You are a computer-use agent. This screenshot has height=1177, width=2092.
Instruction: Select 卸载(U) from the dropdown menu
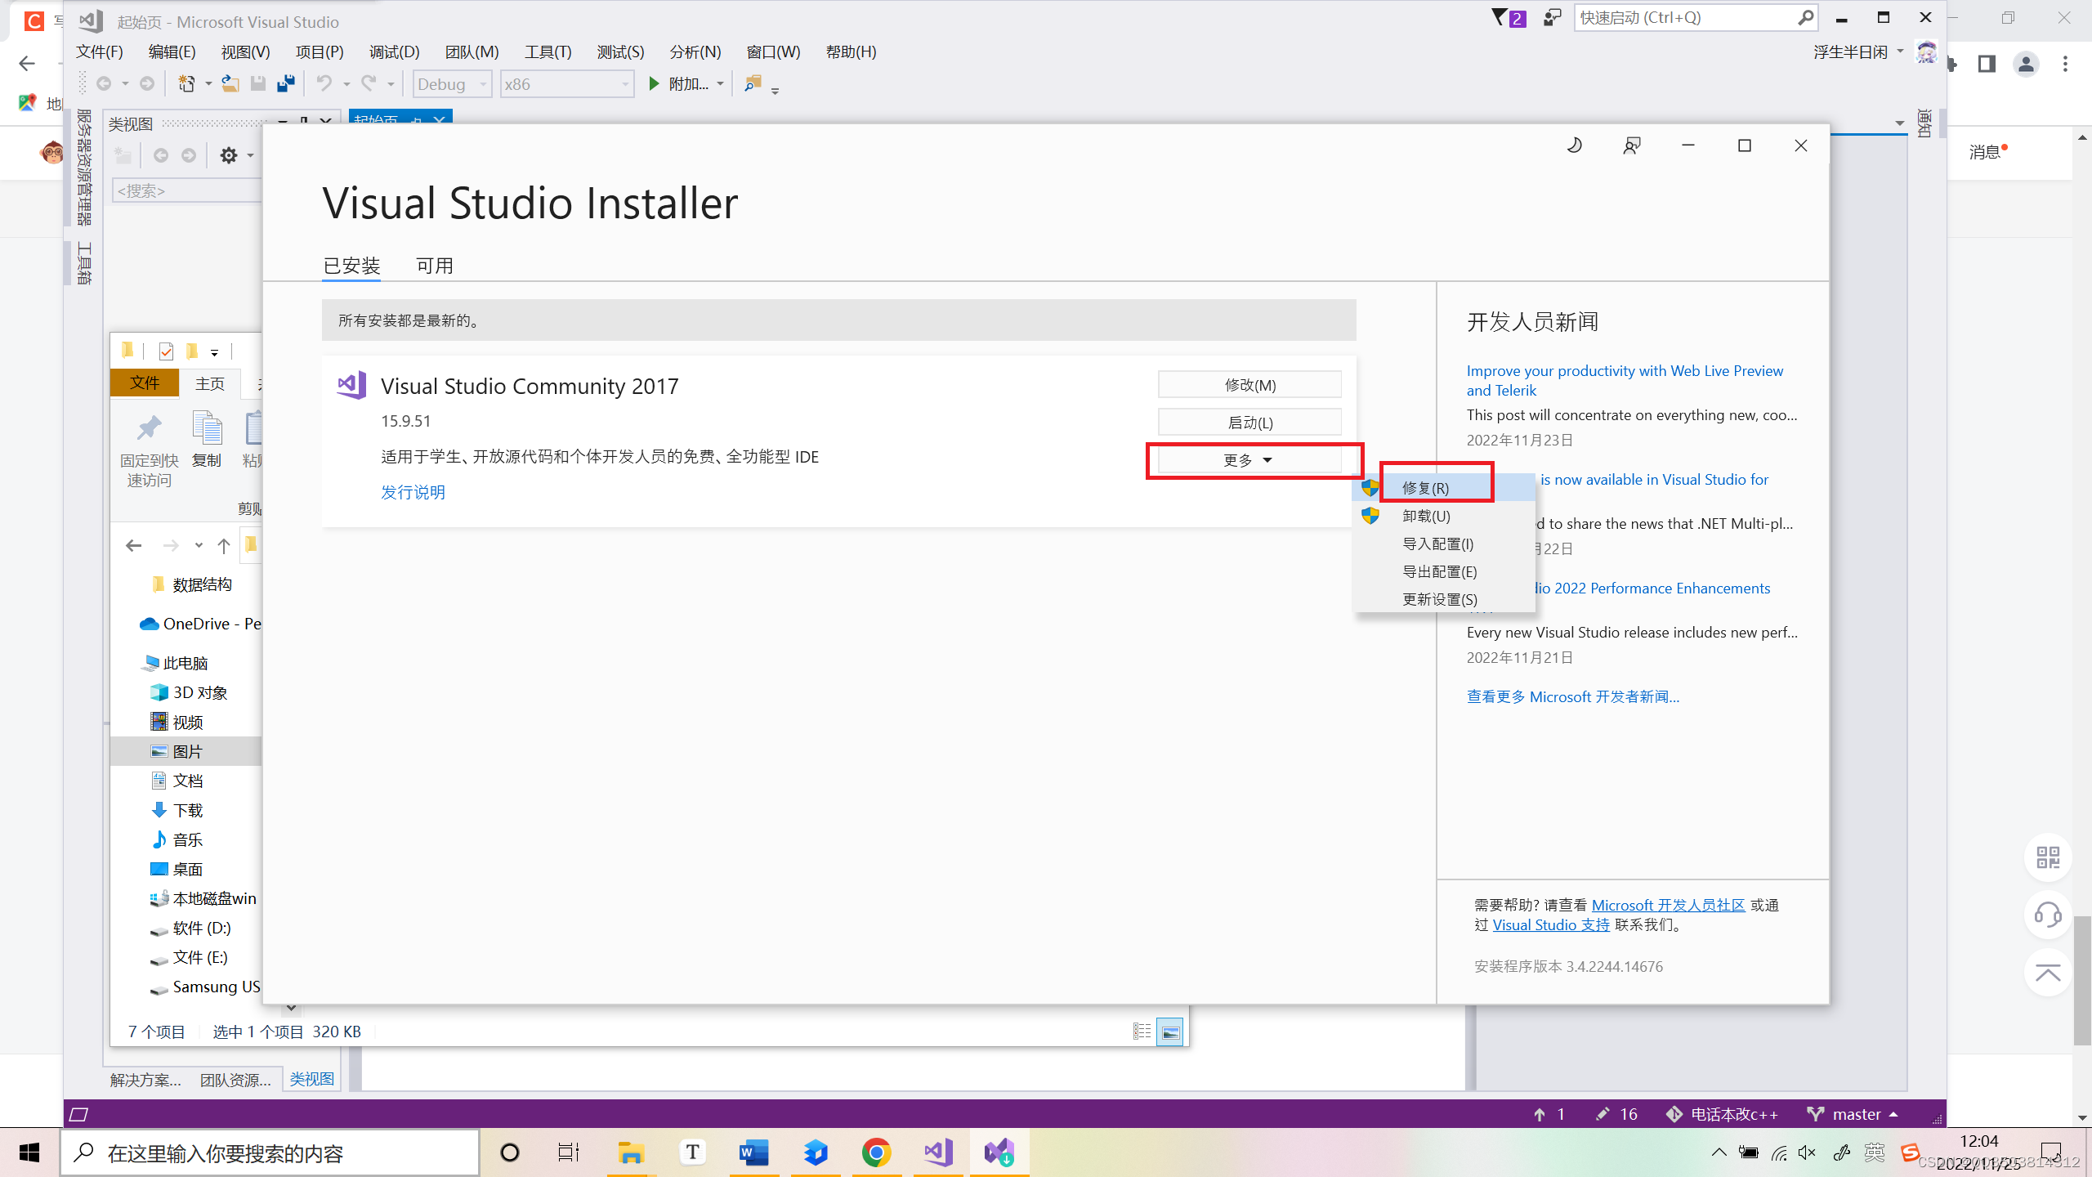[x=1426, y=516]
